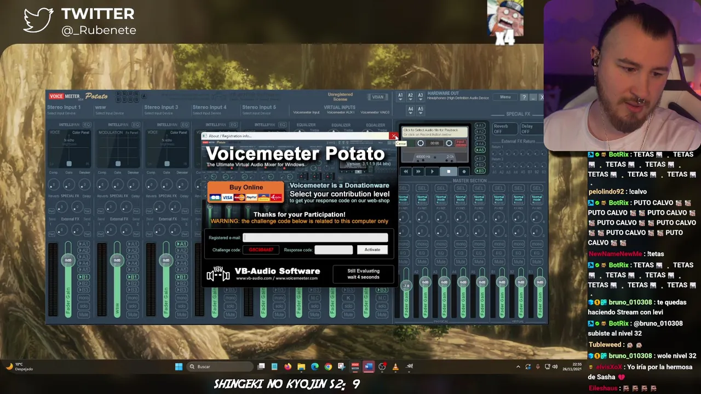Click the cassette play button
Screen dimensions: 701x394
pos(432,172)
